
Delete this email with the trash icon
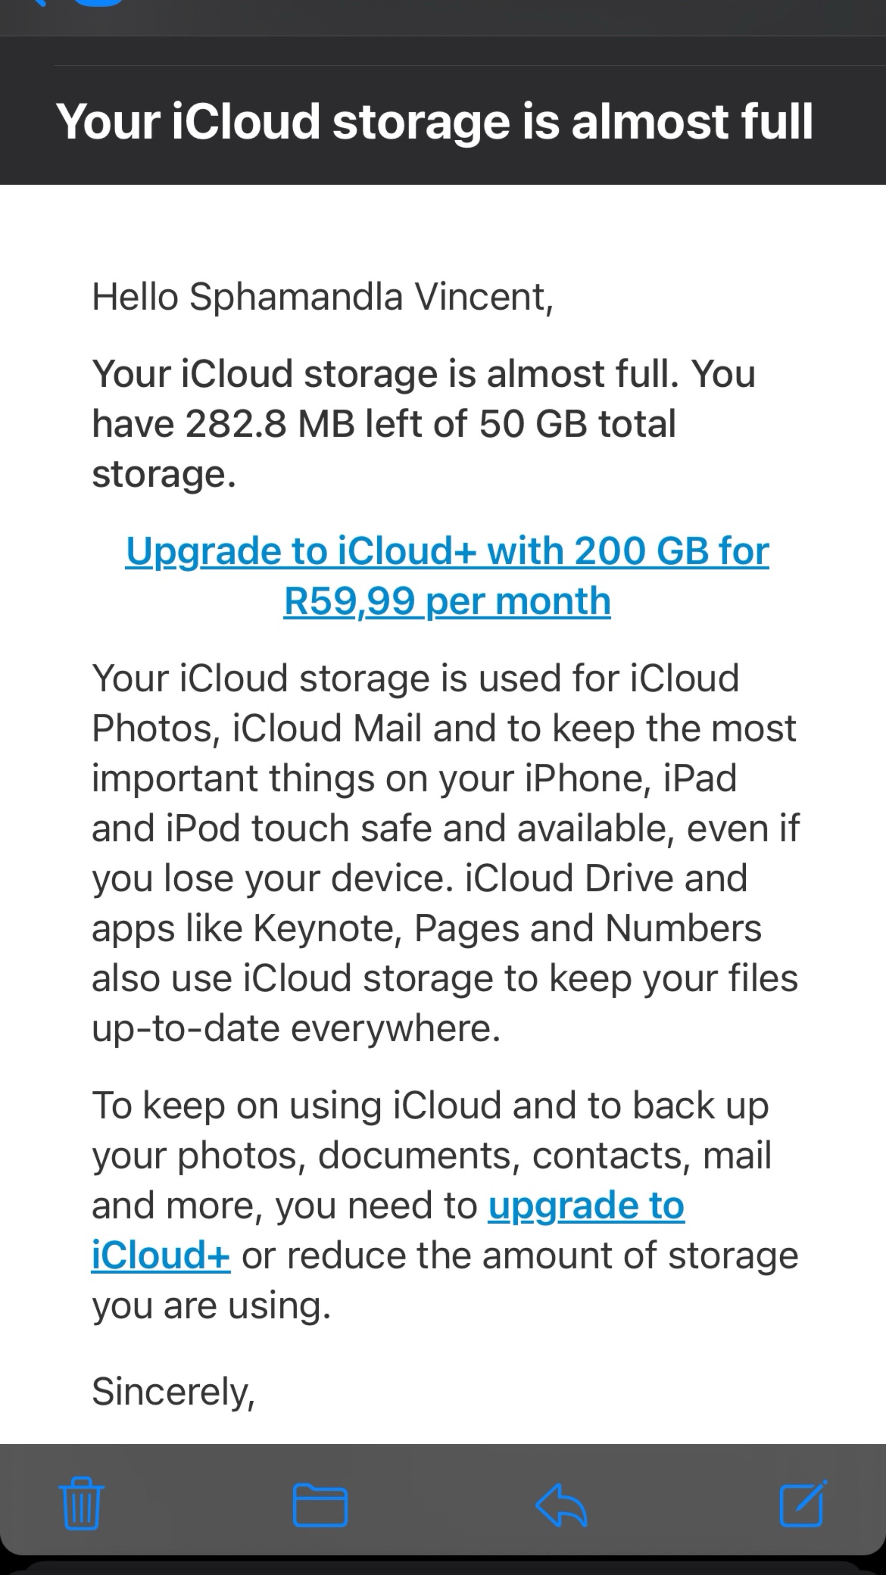pyautogui.click(x=81, y=1503)
